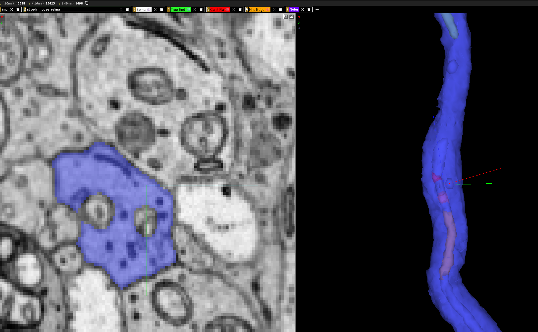The height and width of the screenshot is (332, 538).
Task: Edit the z coordinate value 1498
Action: [x=79, y=3]
